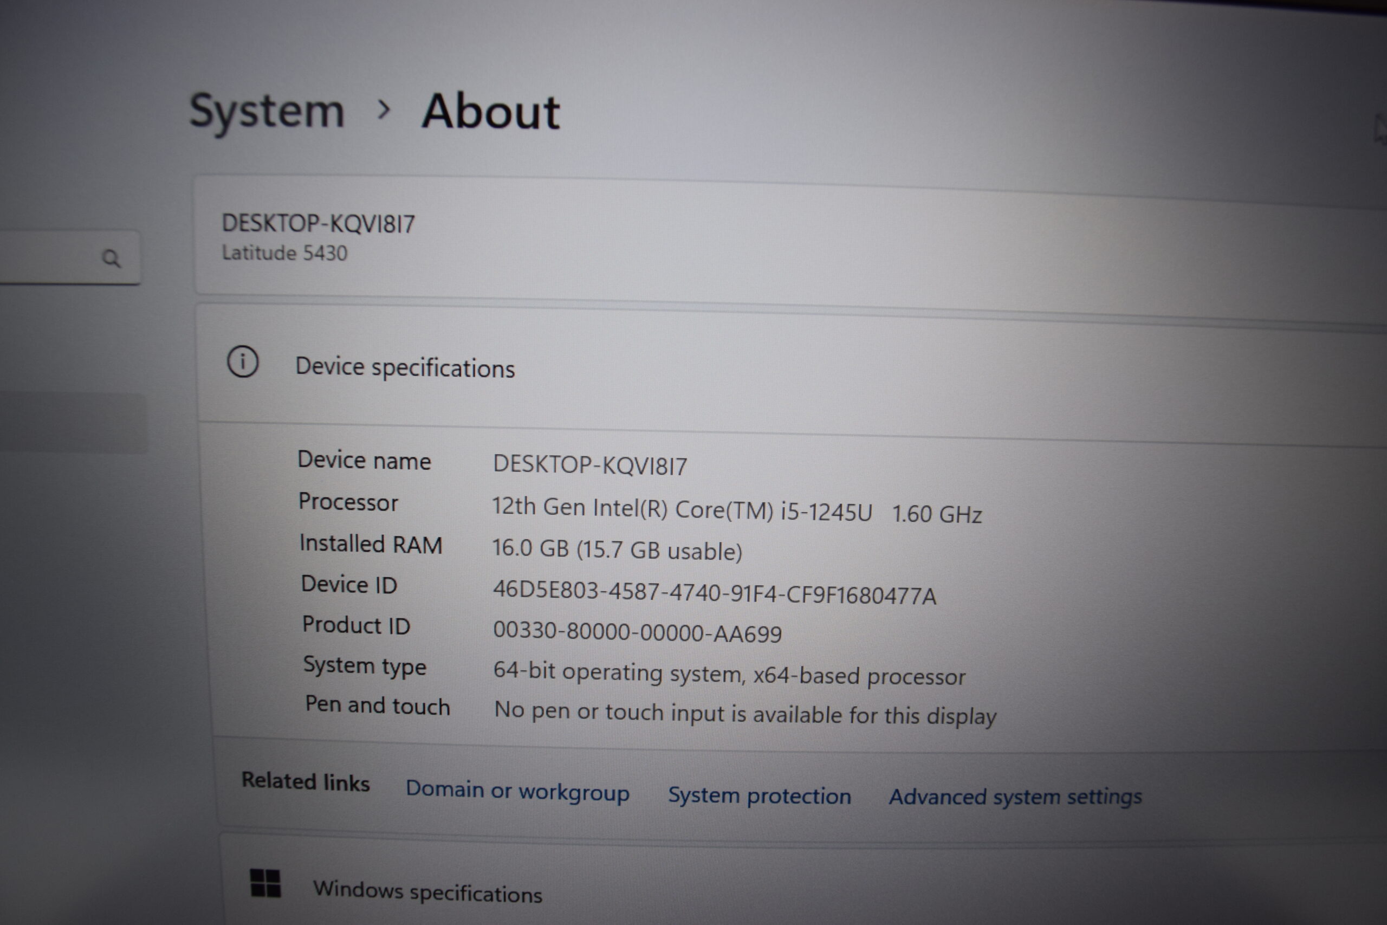1387x925 pixels.
Task: Click the Device specifications info icon
Action: [x=242, y=361]
